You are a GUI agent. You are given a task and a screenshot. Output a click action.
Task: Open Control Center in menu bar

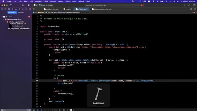click(174, 1)
